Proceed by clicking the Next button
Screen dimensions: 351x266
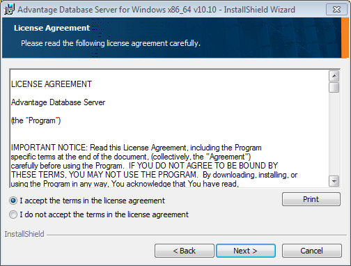pos(246,251)
